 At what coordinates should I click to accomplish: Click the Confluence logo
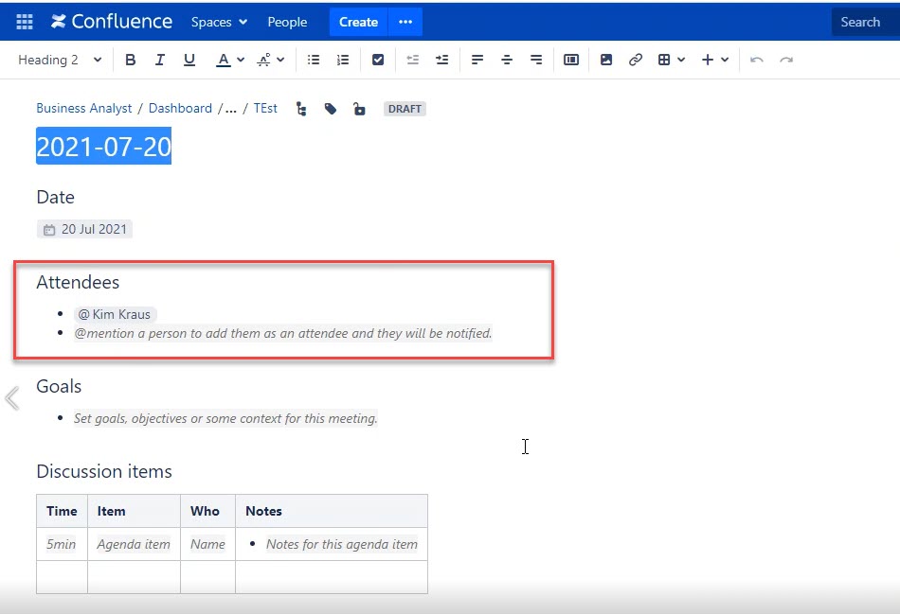(x=112, y=22)
